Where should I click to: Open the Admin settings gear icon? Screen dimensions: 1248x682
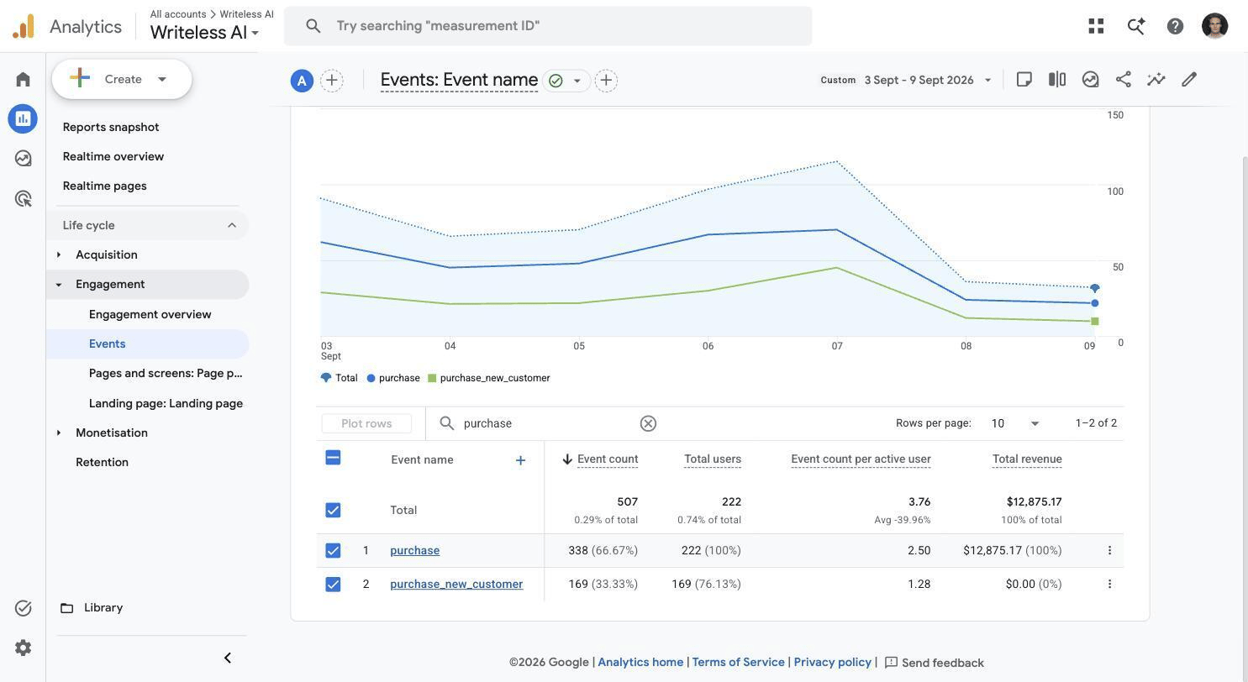pyautogui.click(x=23, y=648)
